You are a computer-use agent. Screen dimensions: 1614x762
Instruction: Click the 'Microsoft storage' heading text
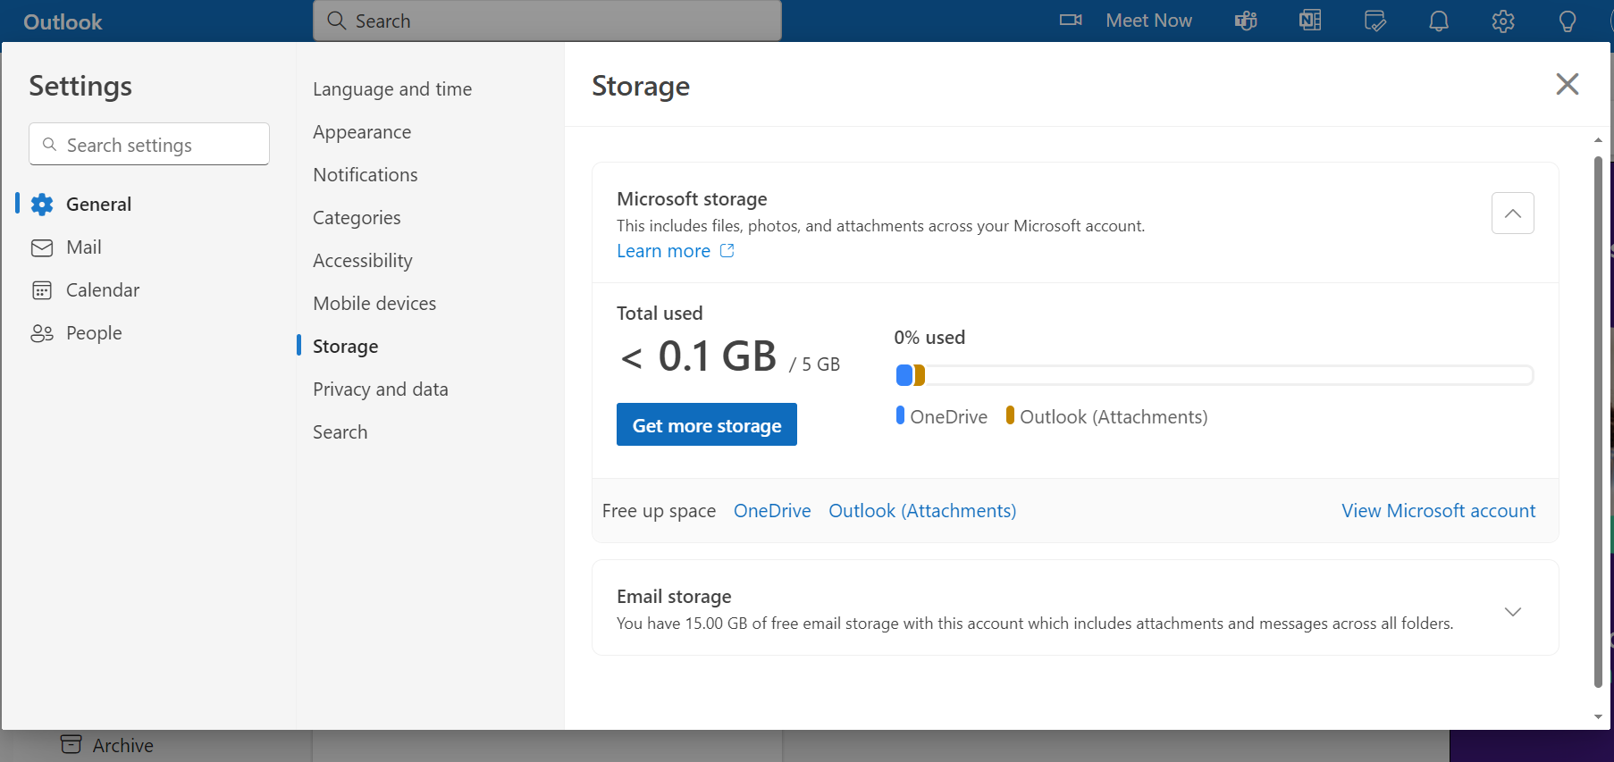click(x=692, y=199)
